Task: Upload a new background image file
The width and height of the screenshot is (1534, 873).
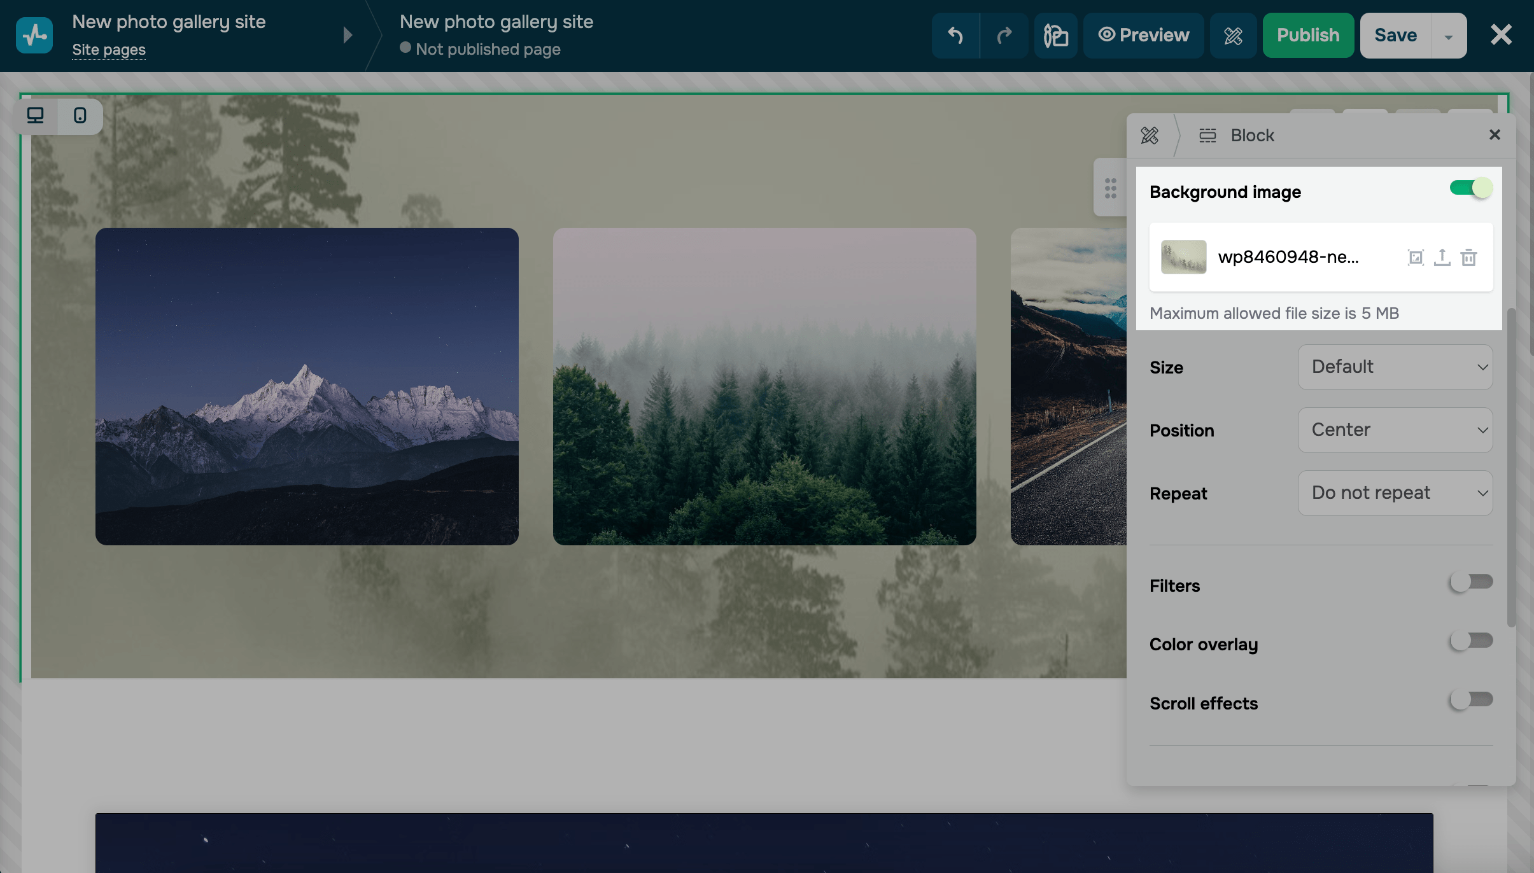Action: click(1442, 257)
